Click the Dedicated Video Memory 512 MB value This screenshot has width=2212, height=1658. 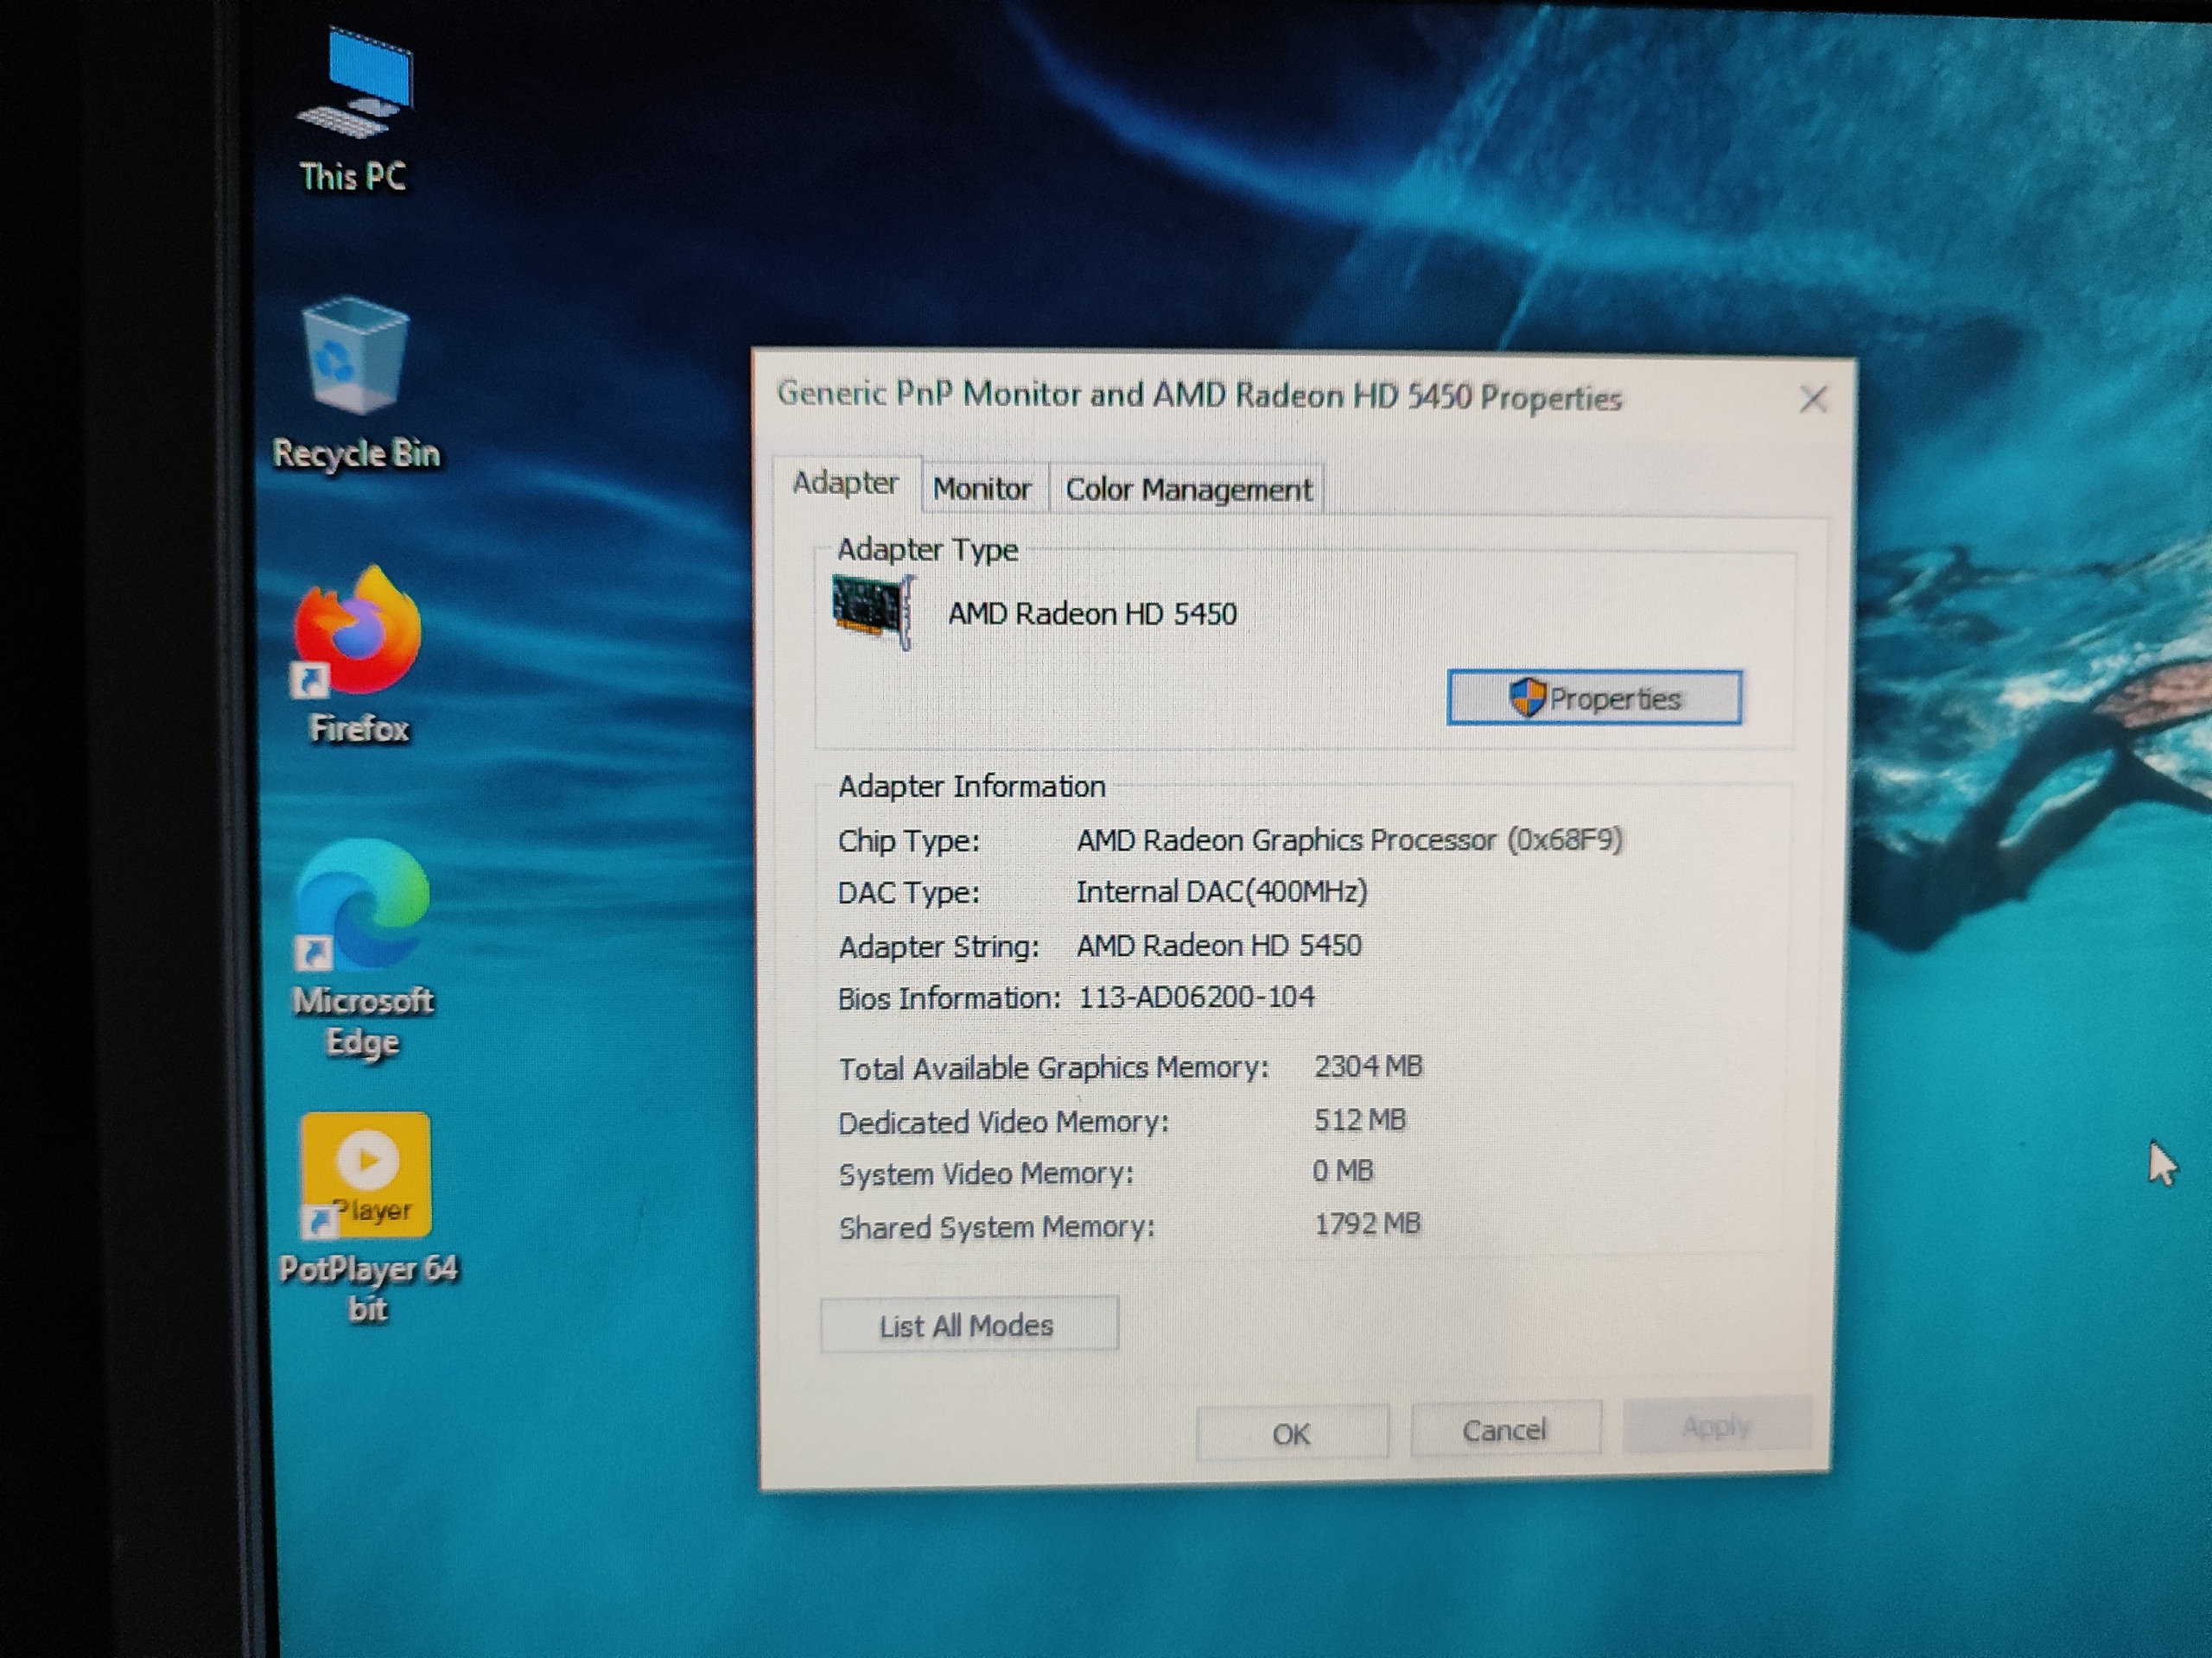(x=1359, y=1119)
